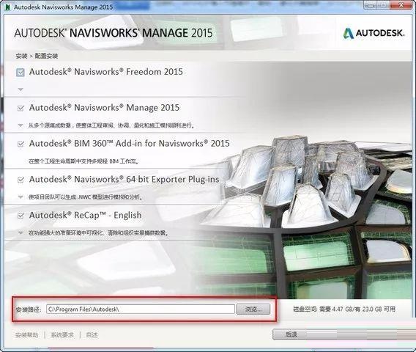Toggle Navisworks 64 bit Exporter Plug-ins checkbox
Viewport: 416px width, 352px height.
[x=21, y=180]
